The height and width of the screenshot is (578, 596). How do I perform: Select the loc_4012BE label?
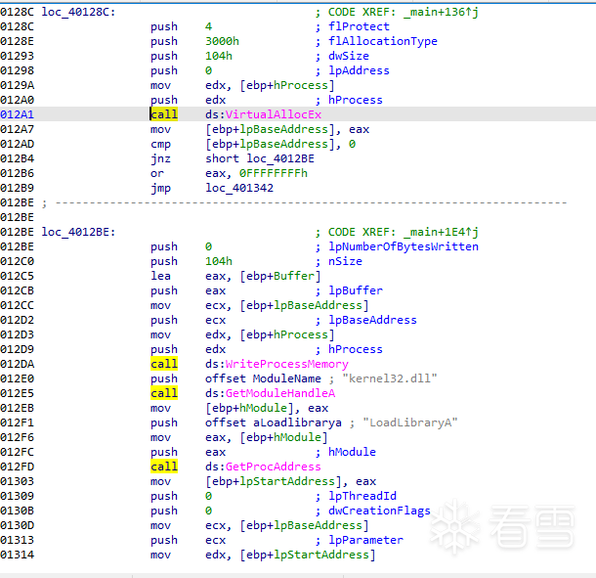78,232
